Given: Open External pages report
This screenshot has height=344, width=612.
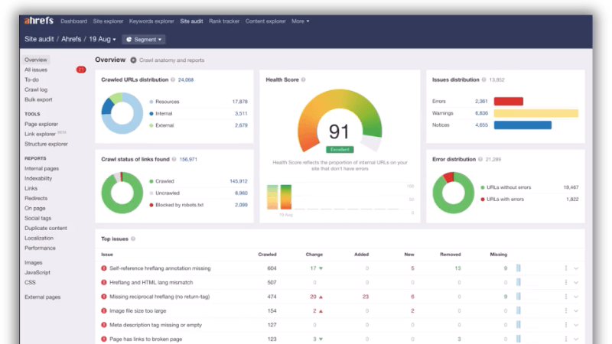Looking at the screenshot, I should (x=43, y=297).
